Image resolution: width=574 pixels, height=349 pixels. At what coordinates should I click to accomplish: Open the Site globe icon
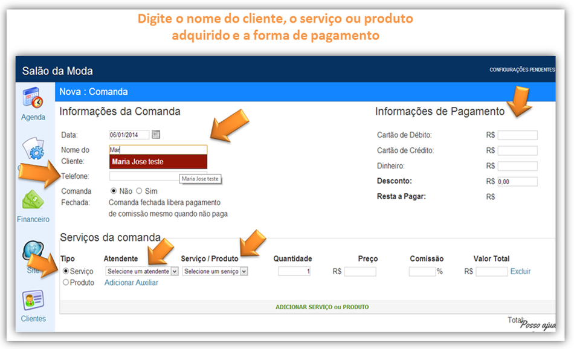pyautogui.click(x=33, y=249)
